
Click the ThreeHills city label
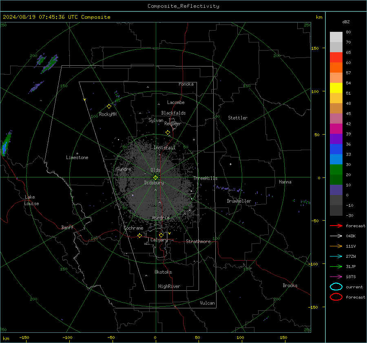[x=205, y=178]
